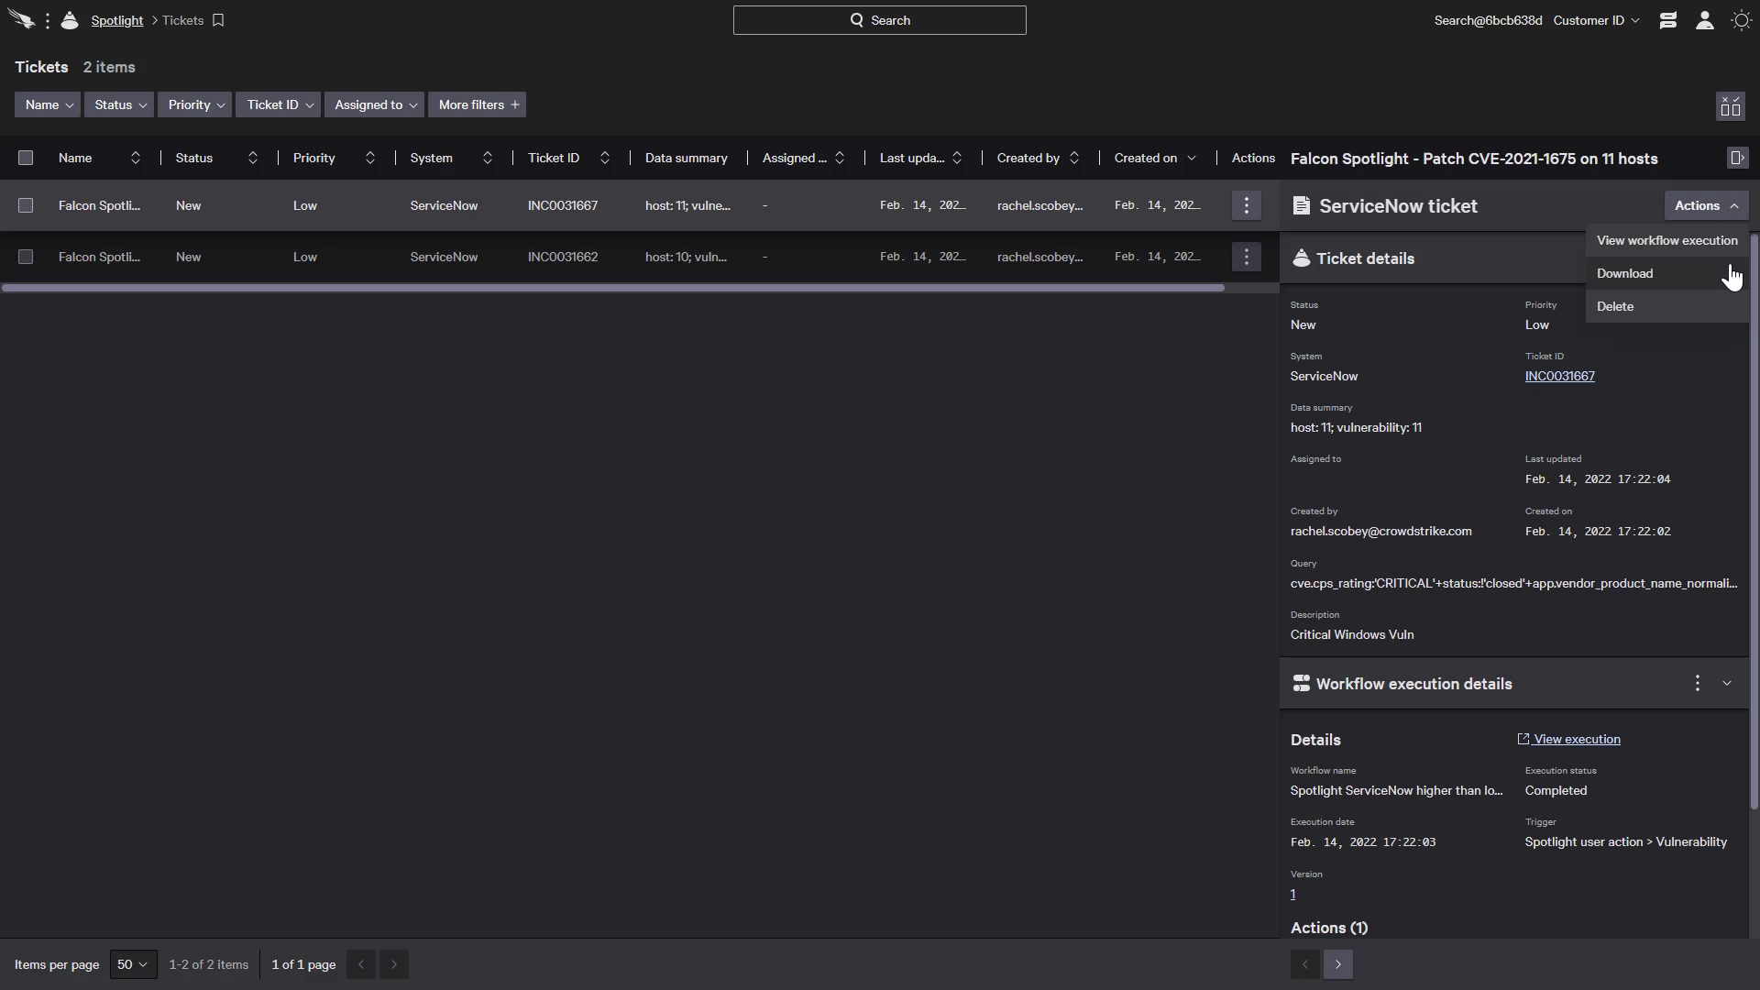Click the Spotlight module icon in the breadcrumb
The height and width of the screenshot is (990, 1760).
pyautogui.click(x=70, y=20)
